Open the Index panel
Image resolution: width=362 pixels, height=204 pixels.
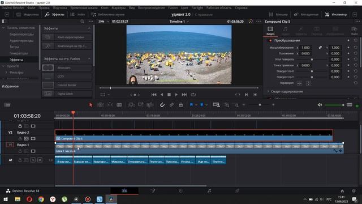[77, 14]
